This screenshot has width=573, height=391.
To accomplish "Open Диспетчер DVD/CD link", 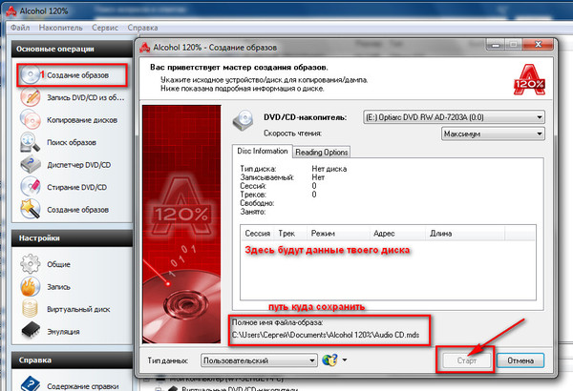I will click(78, 165).
